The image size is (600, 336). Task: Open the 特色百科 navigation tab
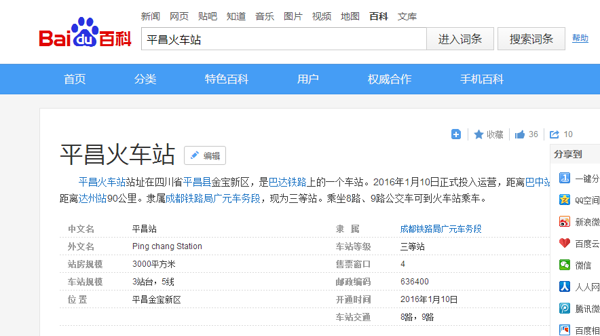[x=227, y=79]
